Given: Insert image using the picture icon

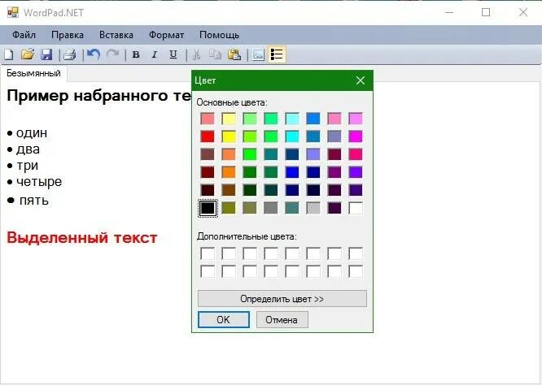Looking at the screenshot, I should coord(258,54).
